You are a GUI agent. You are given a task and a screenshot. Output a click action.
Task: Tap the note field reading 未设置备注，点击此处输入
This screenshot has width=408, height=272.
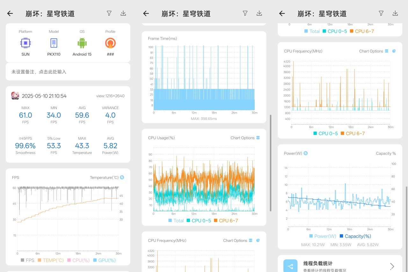tap(68, 72)
